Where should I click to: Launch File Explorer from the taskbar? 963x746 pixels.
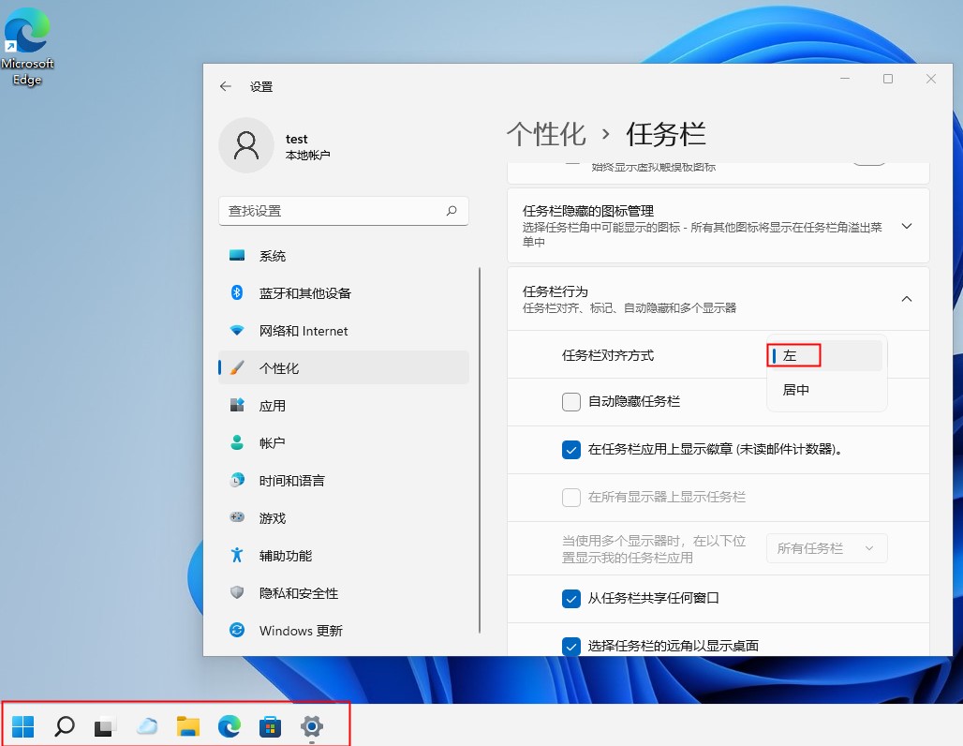188,726
